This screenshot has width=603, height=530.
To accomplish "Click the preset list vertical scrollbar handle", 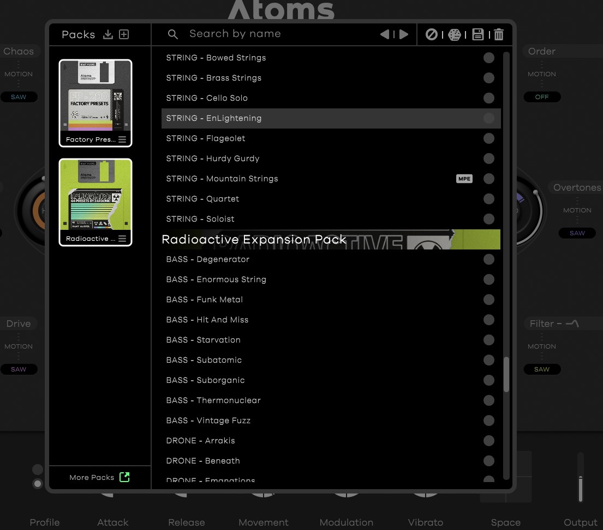I will point(506,374).
